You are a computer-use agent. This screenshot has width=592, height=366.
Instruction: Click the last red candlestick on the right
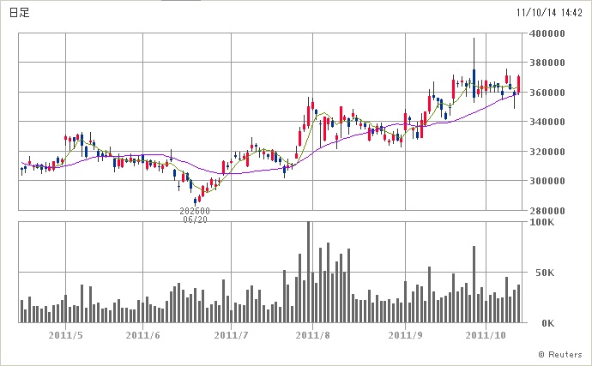coord(519,85)
